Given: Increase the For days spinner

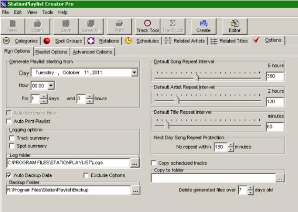Looking at the screenshot, I should pos(44,96).
